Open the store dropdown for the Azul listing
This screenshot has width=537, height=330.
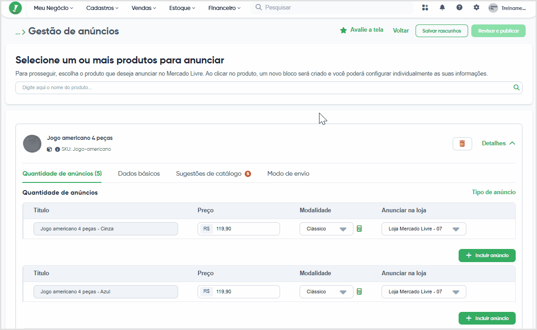coord(424,292)
